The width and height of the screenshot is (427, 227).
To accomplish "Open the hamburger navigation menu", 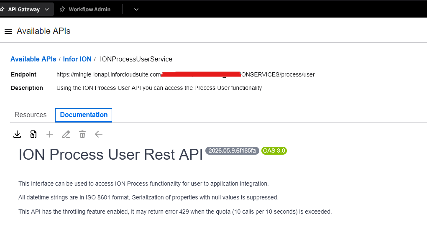I will tap(8, 31).
